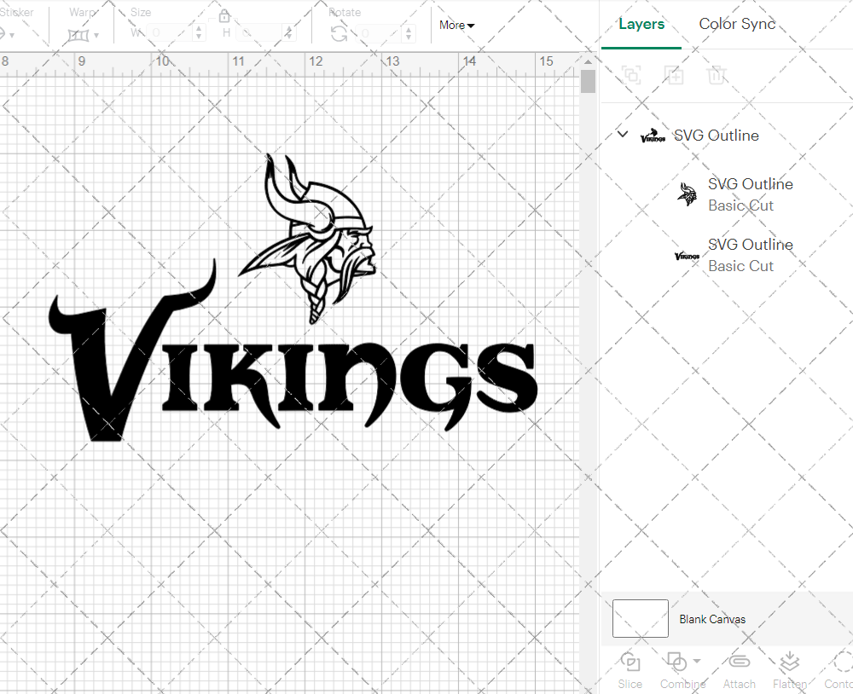
Task: Apply the Flatten tool
Action: point(789,669)
